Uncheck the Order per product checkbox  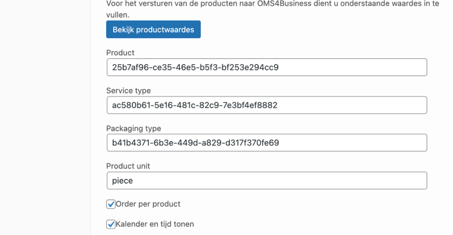[x=111, y=204]
